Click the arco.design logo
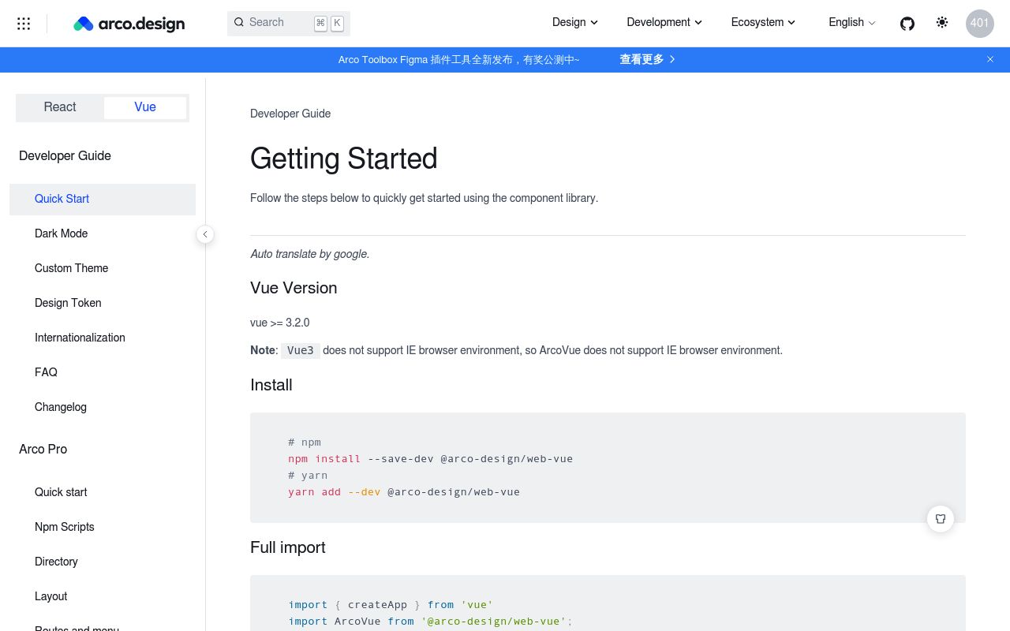Image resolution: width=1010 pixels, height=631 pixels. [129, 24]
